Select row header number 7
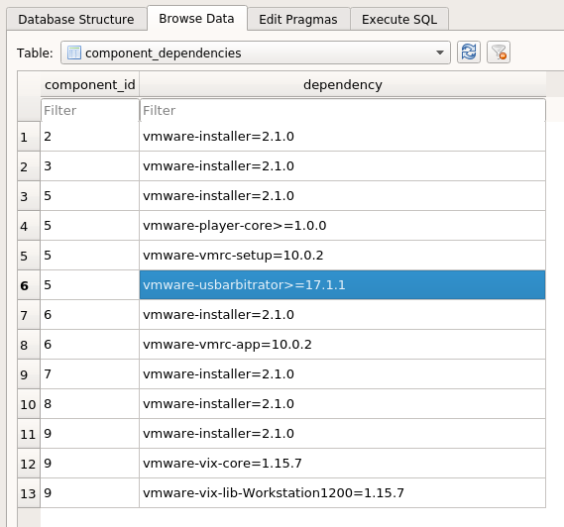 (29, 315)
